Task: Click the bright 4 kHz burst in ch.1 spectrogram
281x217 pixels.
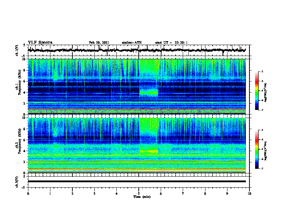Action: [x=149, y=92]
